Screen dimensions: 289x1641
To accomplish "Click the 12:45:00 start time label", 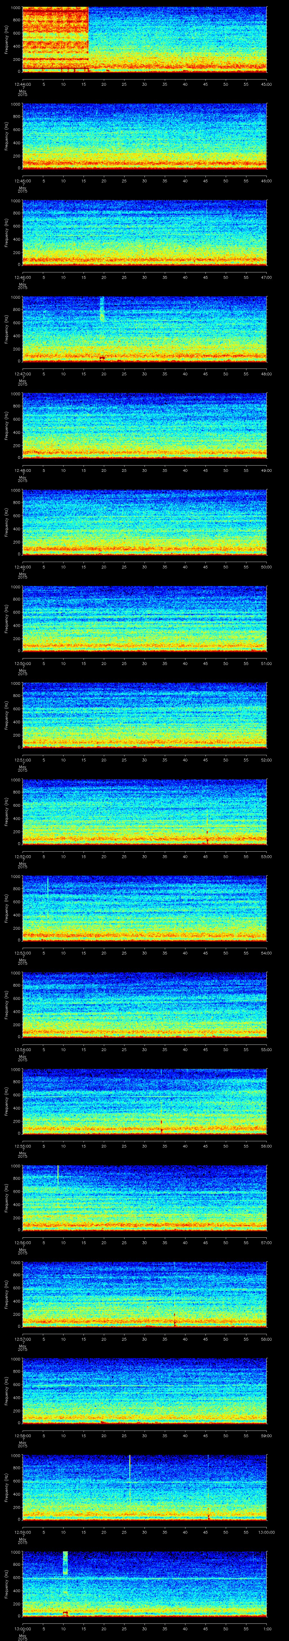I will [22, 181].
